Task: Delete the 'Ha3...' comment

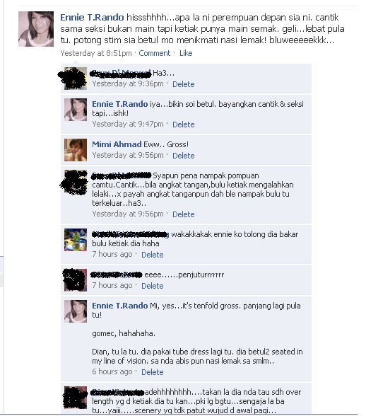Action: click(184, 84)
